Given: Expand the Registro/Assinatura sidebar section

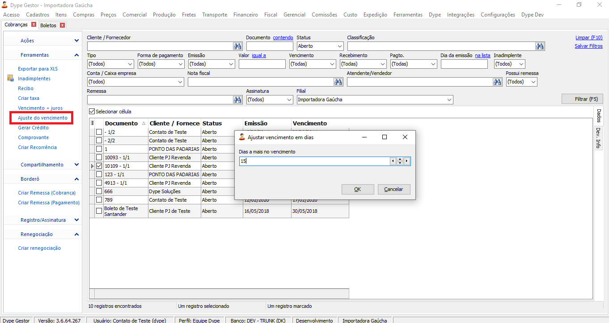Looking at the screenshot, I should click(77, 220).
